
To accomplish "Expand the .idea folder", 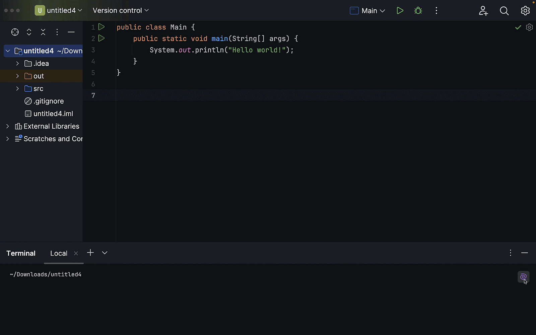I will click(x=17, y=63).
